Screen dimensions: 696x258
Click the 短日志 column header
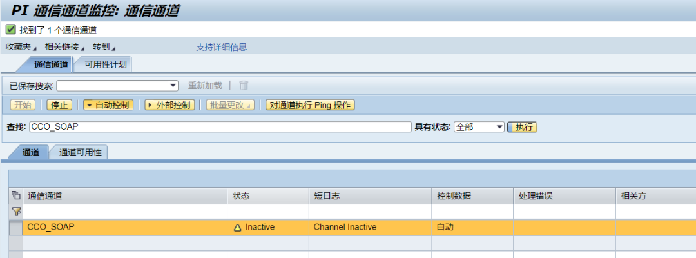coord(370,196)
